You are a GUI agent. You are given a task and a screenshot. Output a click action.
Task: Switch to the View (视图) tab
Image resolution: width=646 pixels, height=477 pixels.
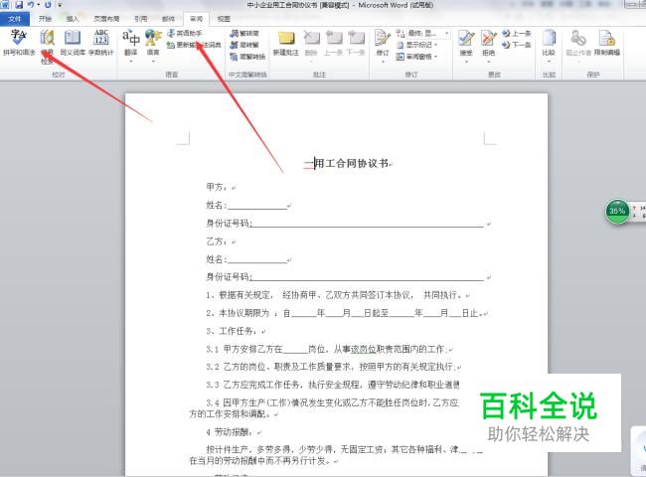pos(224,19)
